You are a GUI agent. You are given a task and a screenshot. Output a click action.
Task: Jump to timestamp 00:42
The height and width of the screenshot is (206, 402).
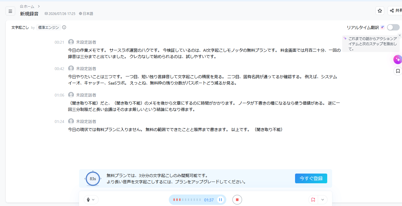(x=60, y=69)
